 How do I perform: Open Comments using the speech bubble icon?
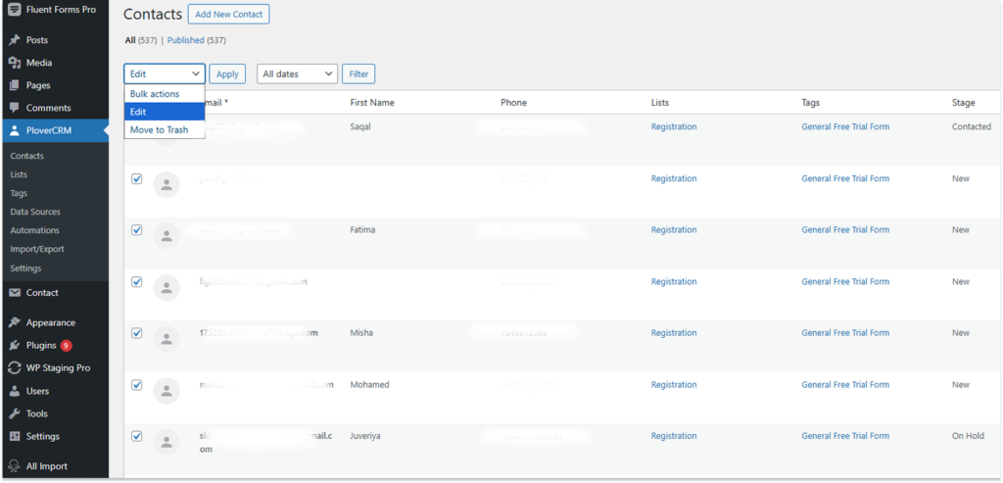coord(15,108)
